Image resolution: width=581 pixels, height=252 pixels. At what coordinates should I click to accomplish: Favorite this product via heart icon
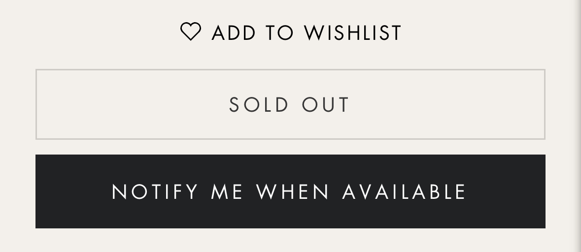pos(191,31)
